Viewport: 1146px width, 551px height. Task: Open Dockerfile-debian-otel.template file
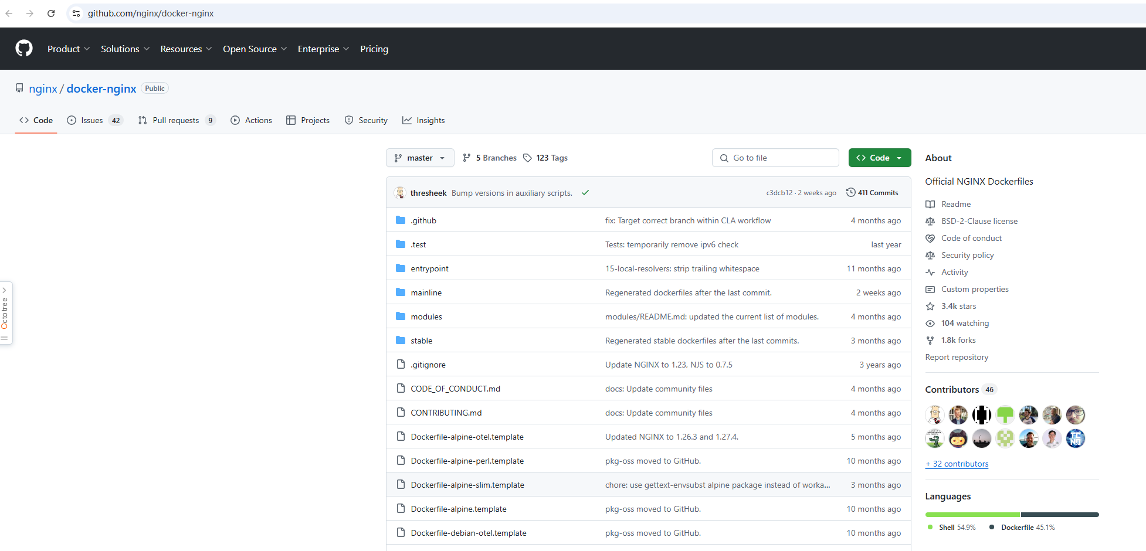click(469, 533)
